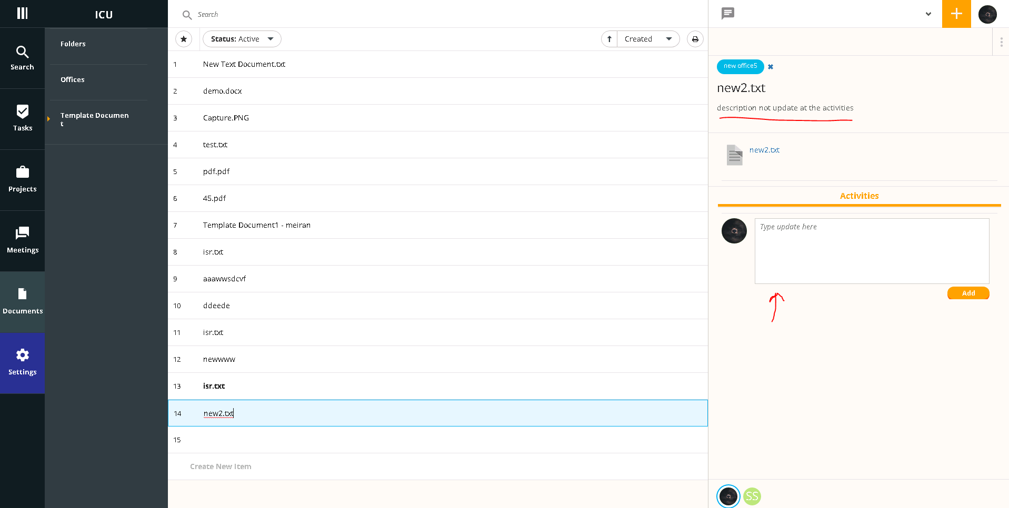Viewport: 1009px width, 508px height.
Task: Expand the Template Document folder
Action: pyautogui.click(x=48, y=119)
